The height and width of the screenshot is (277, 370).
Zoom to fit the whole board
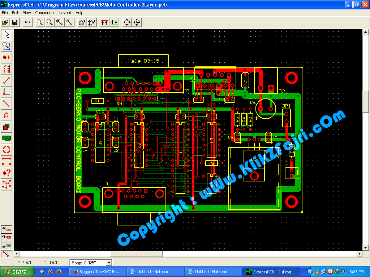60,22
